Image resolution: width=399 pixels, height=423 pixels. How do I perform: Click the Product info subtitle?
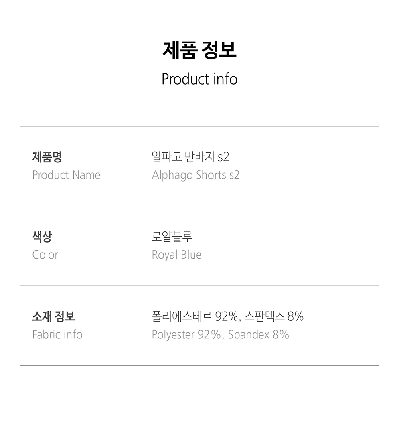pos(199,79)
